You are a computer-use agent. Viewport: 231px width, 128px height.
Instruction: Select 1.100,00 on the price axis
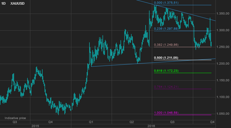pos(223,97)
